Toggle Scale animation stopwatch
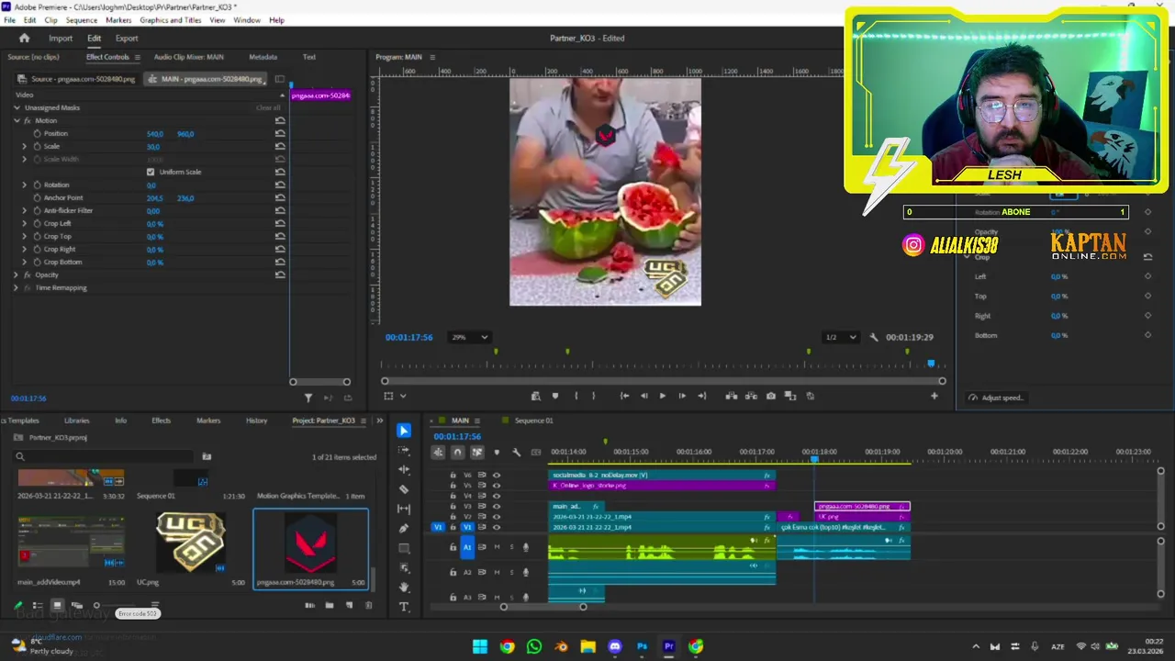Screen dimensions: 1175x661 coord(37,146)
